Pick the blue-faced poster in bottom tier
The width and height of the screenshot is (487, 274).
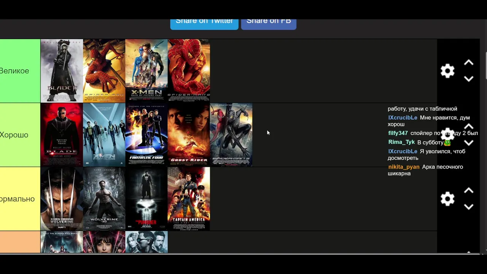pos(62,242)
